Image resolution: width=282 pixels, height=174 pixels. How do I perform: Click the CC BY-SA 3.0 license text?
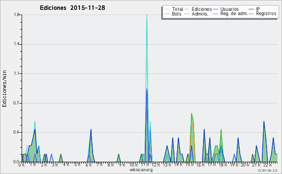coord(267,170)
